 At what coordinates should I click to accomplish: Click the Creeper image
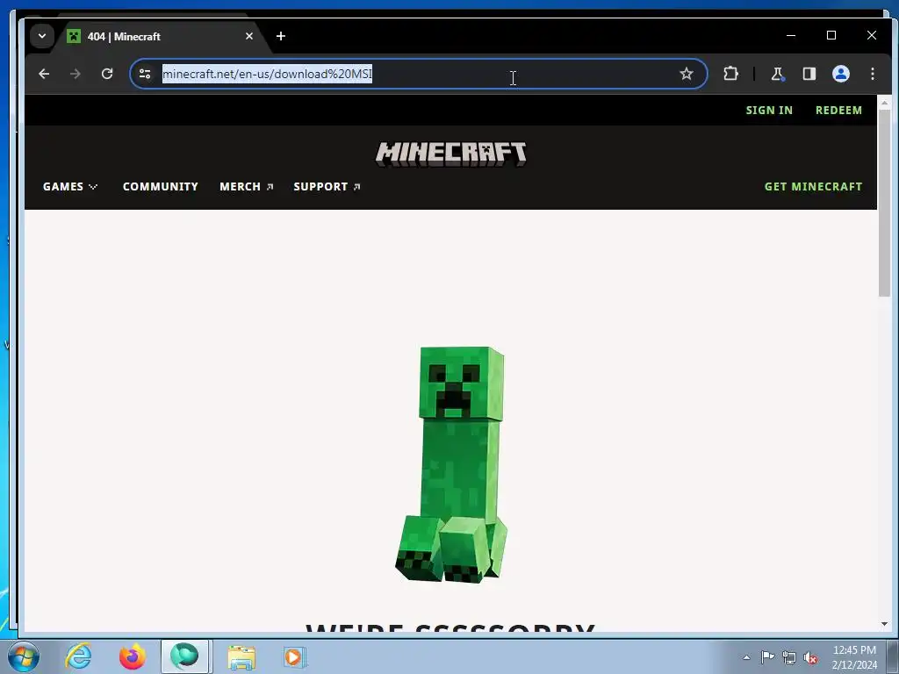pyautogui.click(x=452, y=464)
